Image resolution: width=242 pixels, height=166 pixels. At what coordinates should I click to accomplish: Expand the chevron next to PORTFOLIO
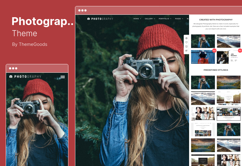pyautogui.click(x=171, y=19)
